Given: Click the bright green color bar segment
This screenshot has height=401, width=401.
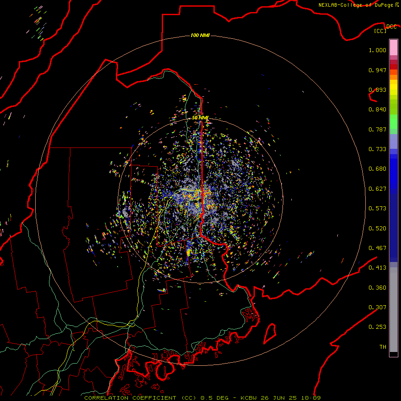Looking at the screenshot, I should pyautogui.click(x=393, y=122).
